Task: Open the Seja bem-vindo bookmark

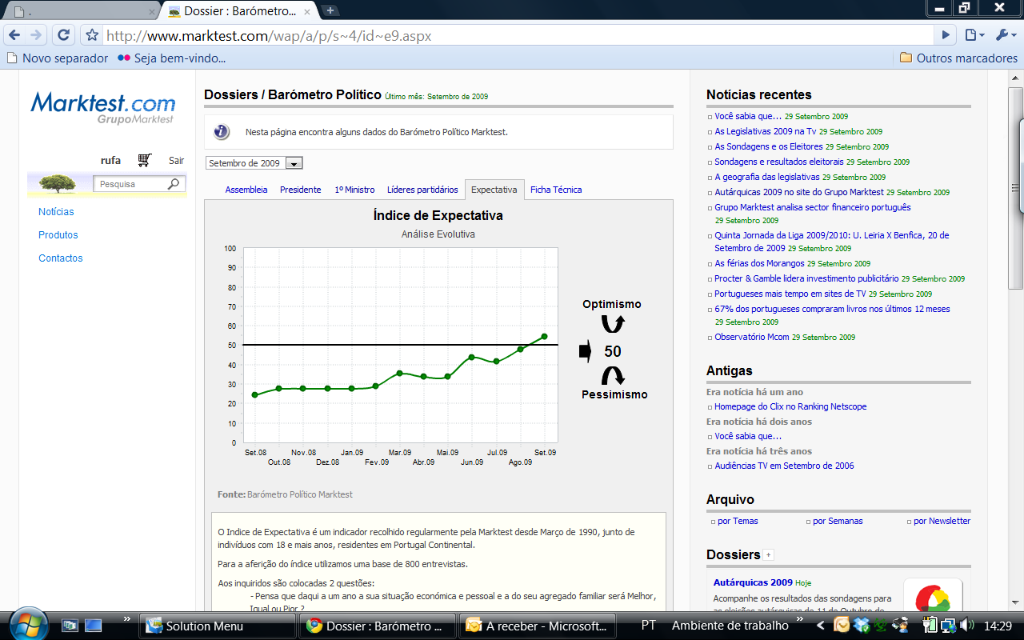Action: coord(171,58)
